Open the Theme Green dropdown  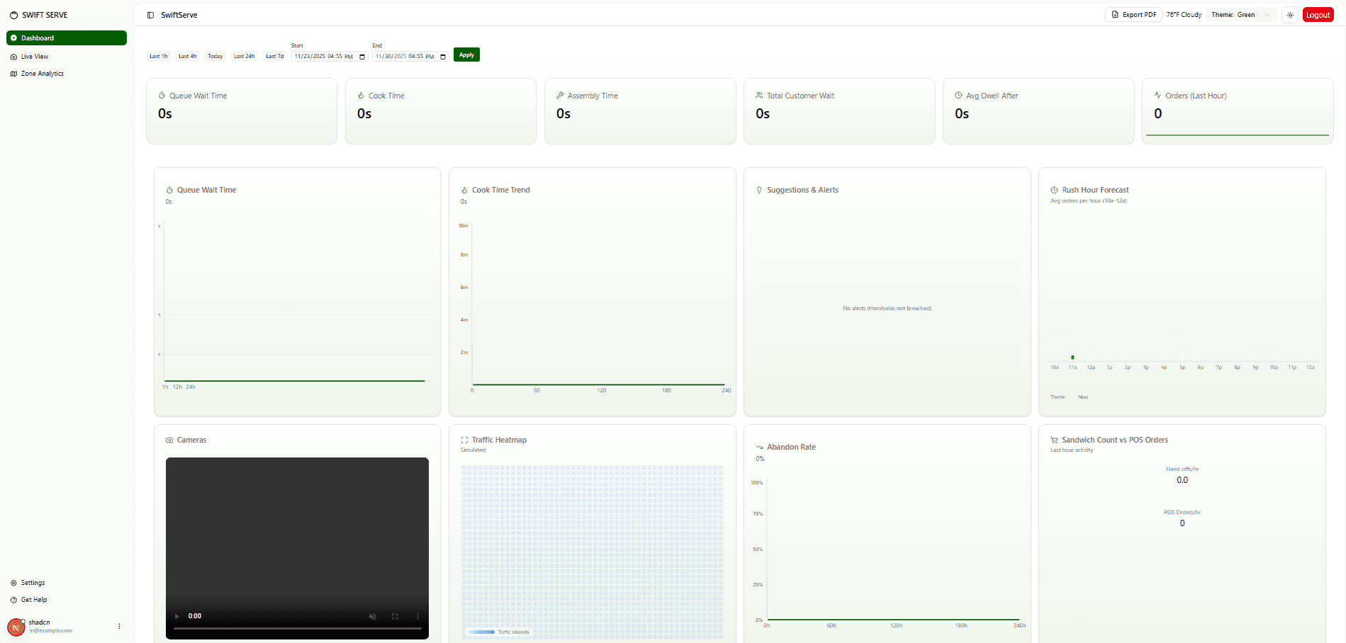[1241, 14]
